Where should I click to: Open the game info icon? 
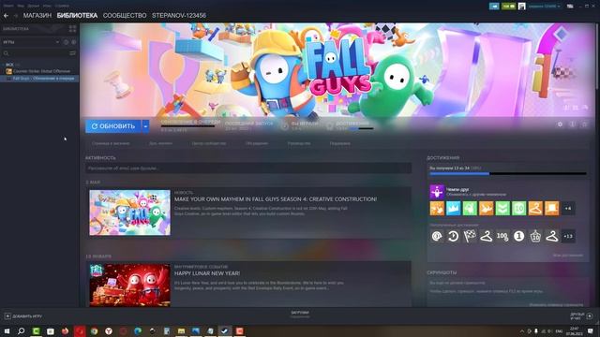point(572,125)
